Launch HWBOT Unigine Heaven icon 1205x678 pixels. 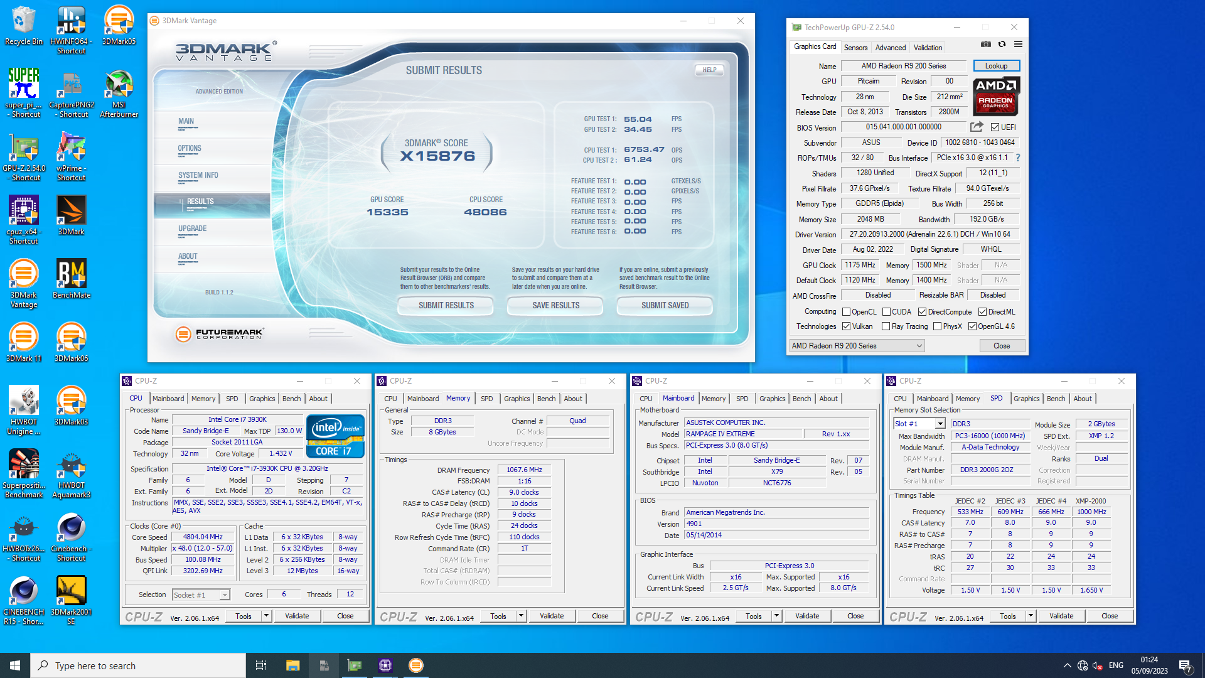pos(23,410)
